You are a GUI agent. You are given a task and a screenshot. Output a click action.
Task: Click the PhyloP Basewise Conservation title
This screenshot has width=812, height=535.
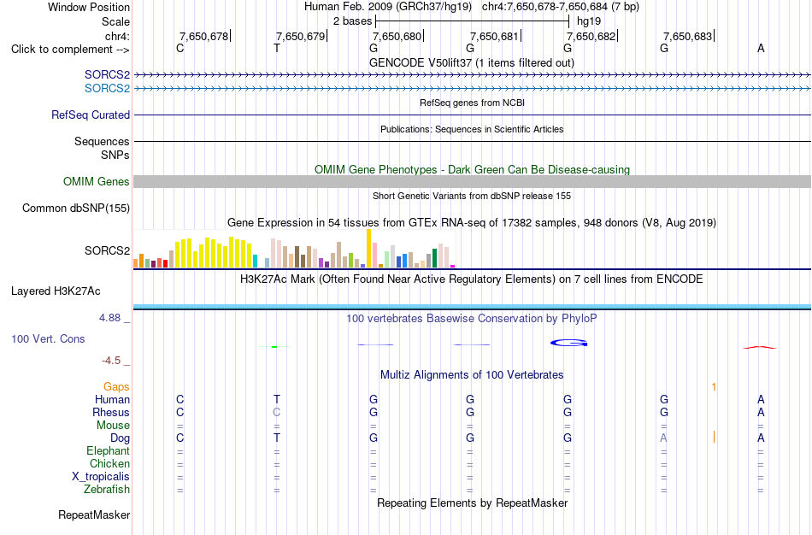(472, 319)
